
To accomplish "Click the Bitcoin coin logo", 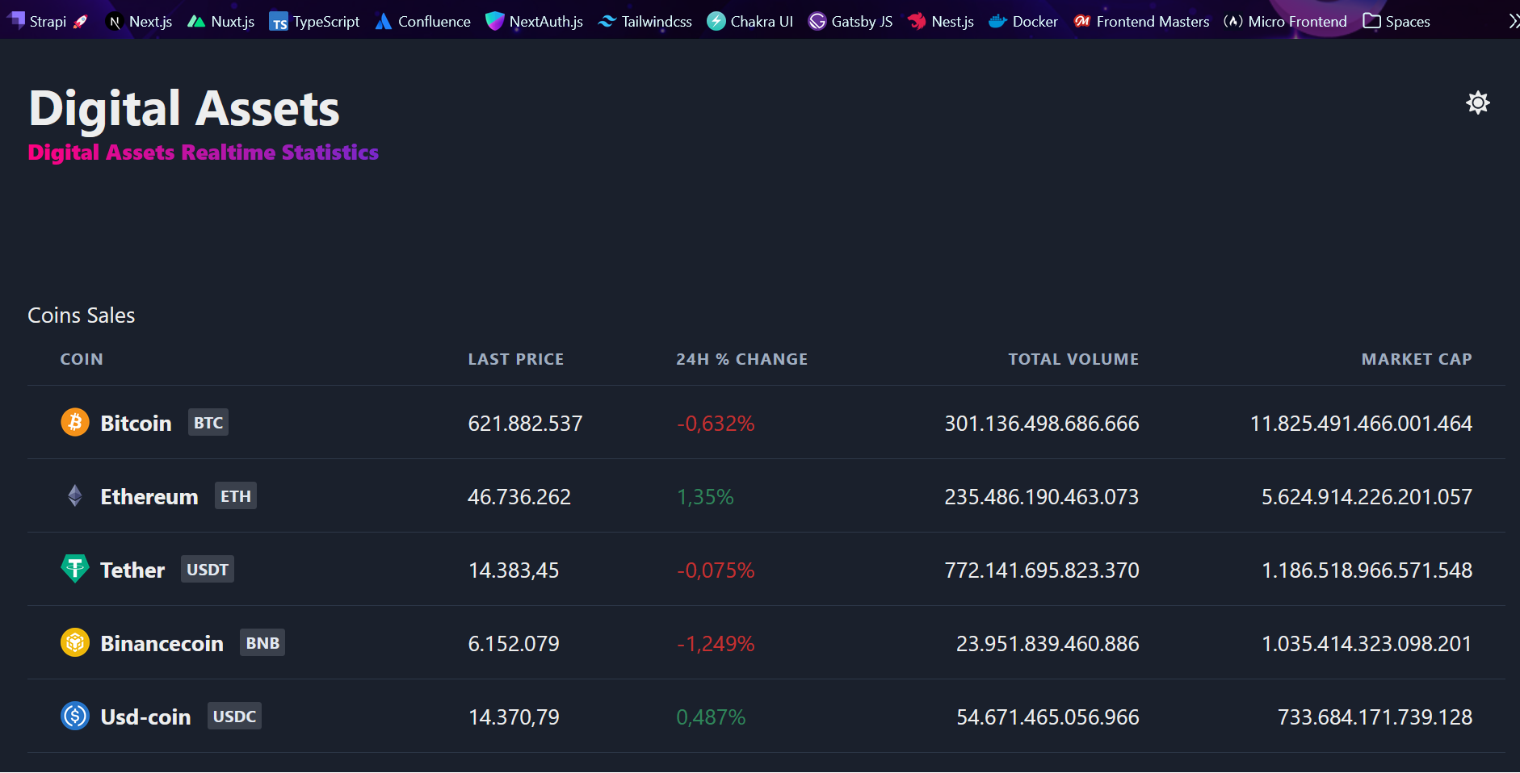I will click(x=75, y=422).
